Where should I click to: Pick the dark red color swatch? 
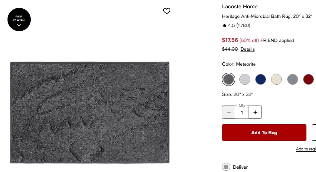click(x=309, y=79)
